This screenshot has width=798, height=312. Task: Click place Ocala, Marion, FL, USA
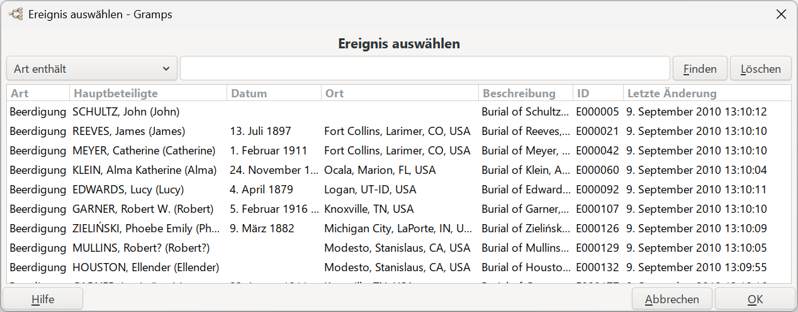[380, 170]
